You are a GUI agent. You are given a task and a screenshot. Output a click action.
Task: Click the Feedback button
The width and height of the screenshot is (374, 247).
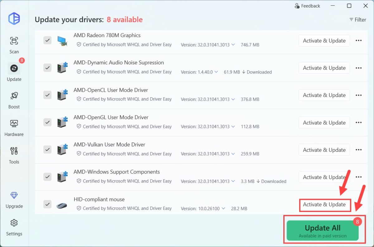pyautogui.click(x=307, y=6)
